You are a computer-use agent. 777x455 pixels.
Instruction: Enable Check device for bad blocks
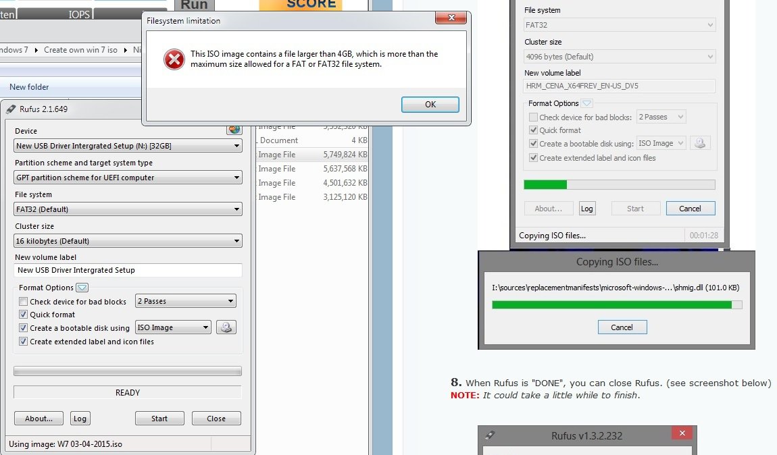(x=24, y=302)
